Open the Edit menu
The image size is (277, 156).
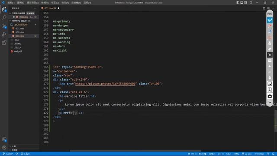(21, 3)
